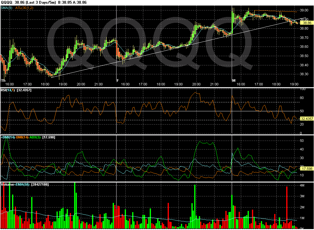
Task: Click the -DMI(14) indicator label
Action: [22, 138]
